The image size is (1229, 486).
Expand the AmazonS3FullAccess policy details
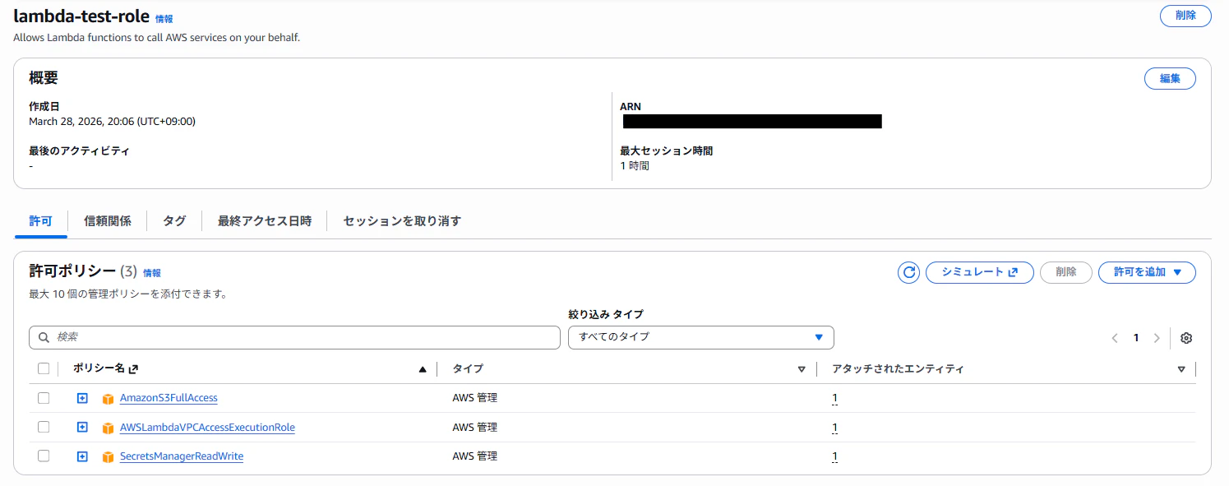[82, 398]
